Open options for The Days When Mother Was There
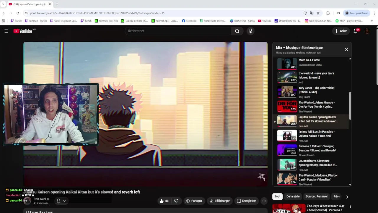 350,206
